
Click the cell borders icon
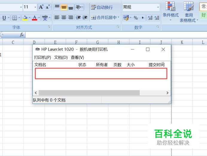click(14, 18)
